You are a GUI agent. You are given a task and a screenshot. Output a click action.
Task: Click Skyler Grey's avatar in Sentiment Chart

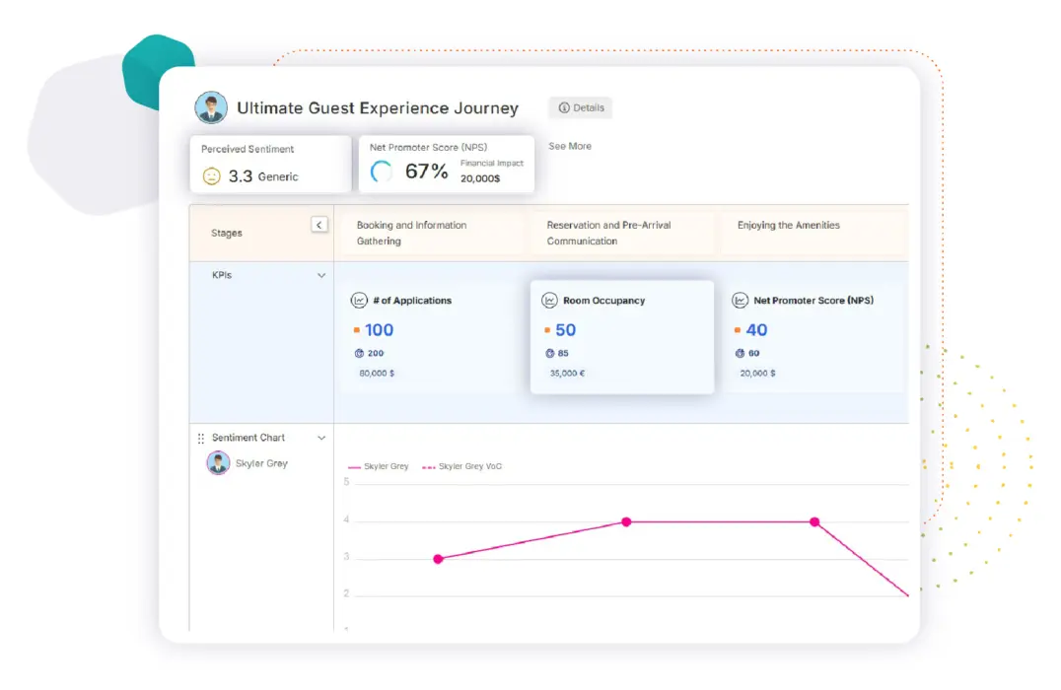click(x=218, y=463)
